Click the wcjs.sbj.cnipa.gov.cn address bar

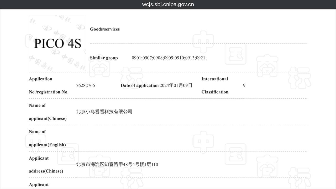tap(168, 4)
